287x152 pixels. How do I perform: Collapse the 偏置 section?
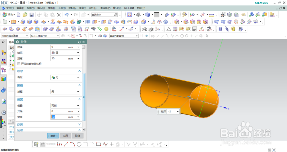79,99
